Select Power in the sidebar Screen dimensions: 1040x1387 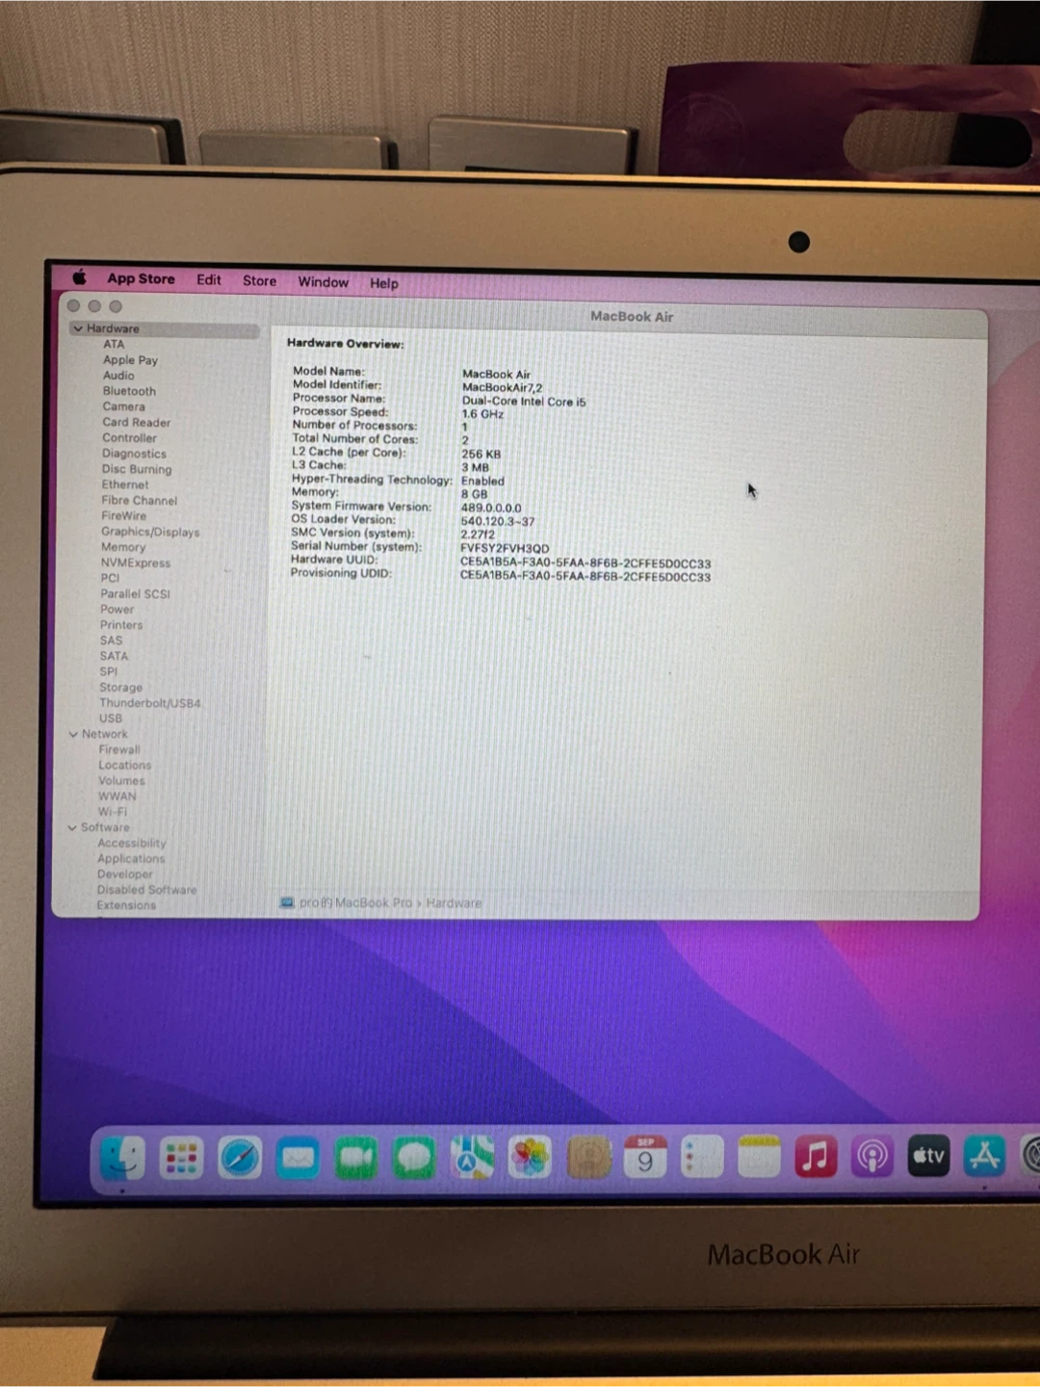tap(117, 609)
